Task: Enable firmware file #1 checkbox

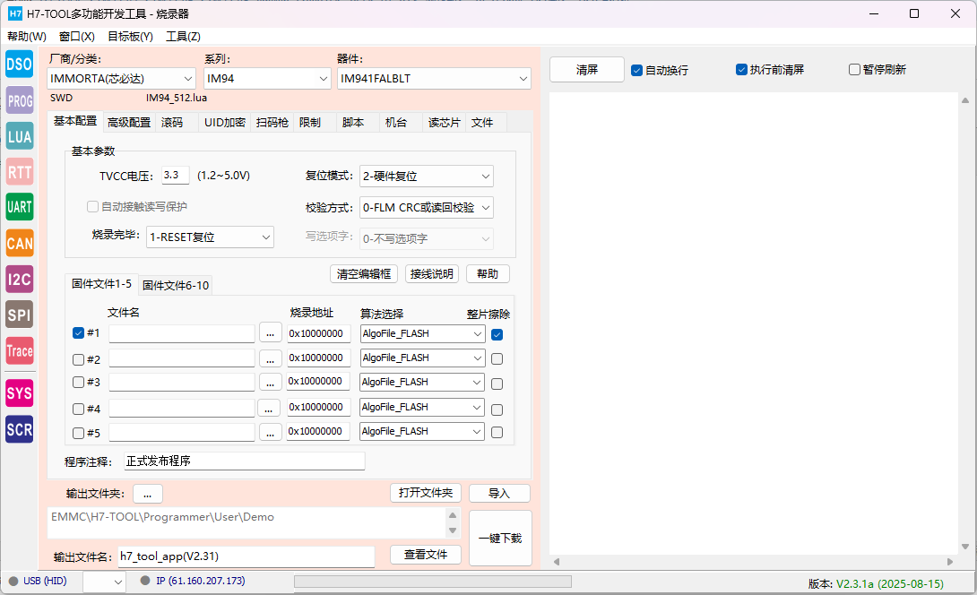Action: click(x=78, y=332)
